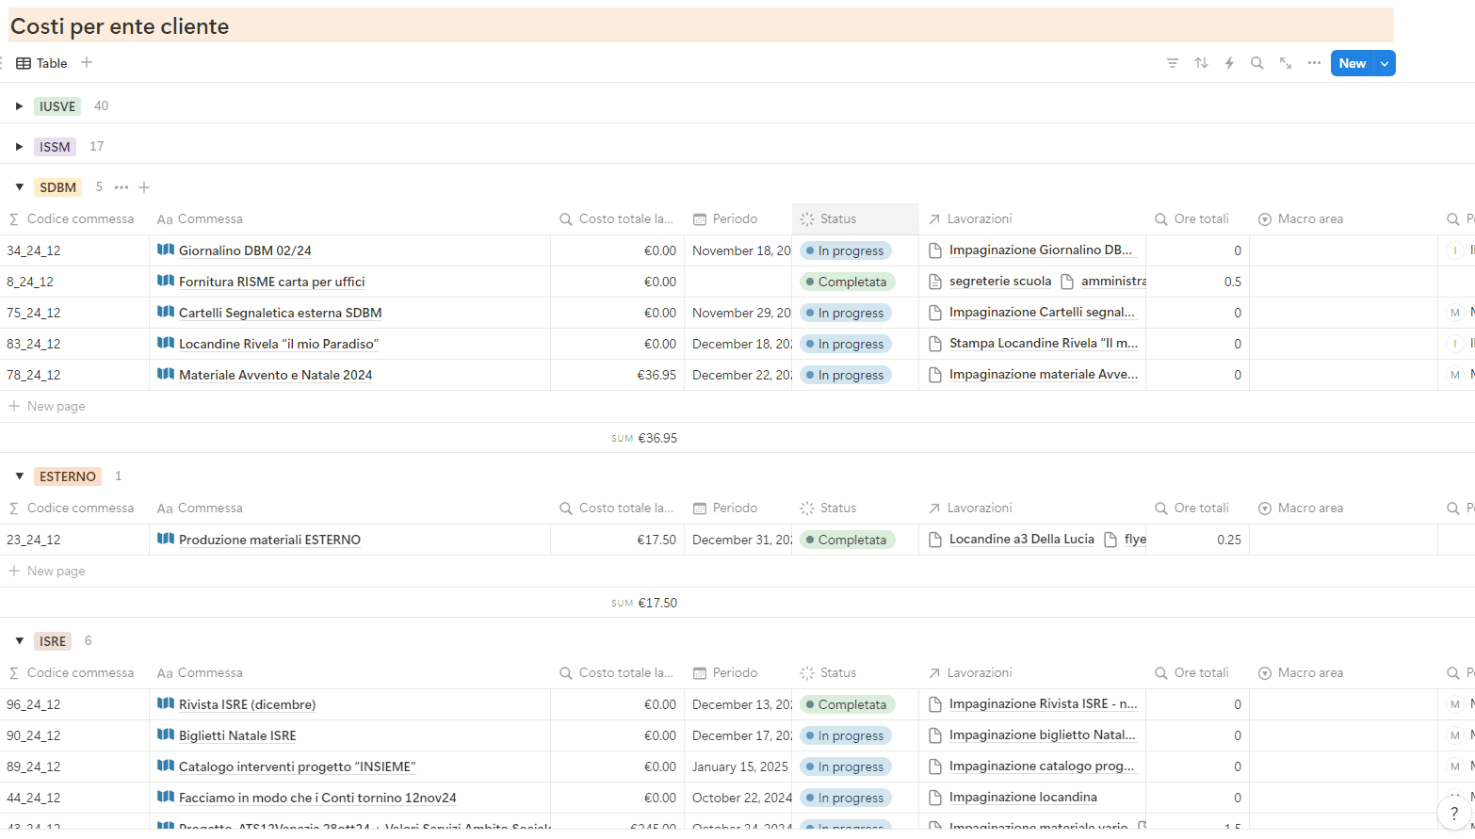Select the Table view tab
1475x839 pixels.
click(x=41, y=63)
